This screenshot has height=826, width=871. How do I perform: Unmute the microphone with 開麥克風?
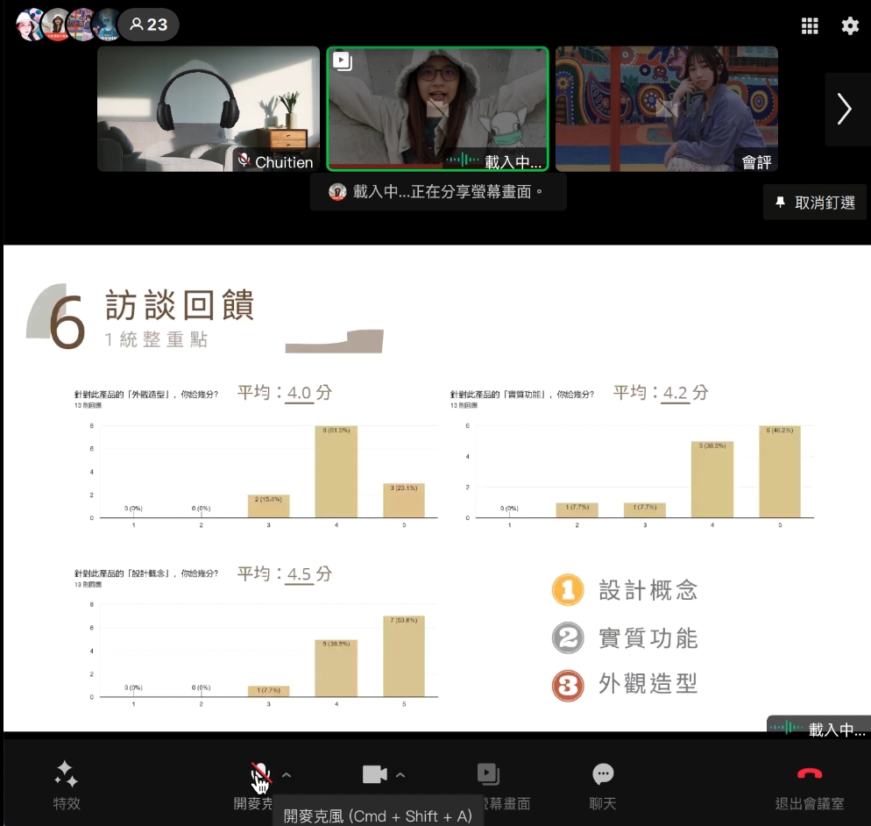(x=259, y=775)
